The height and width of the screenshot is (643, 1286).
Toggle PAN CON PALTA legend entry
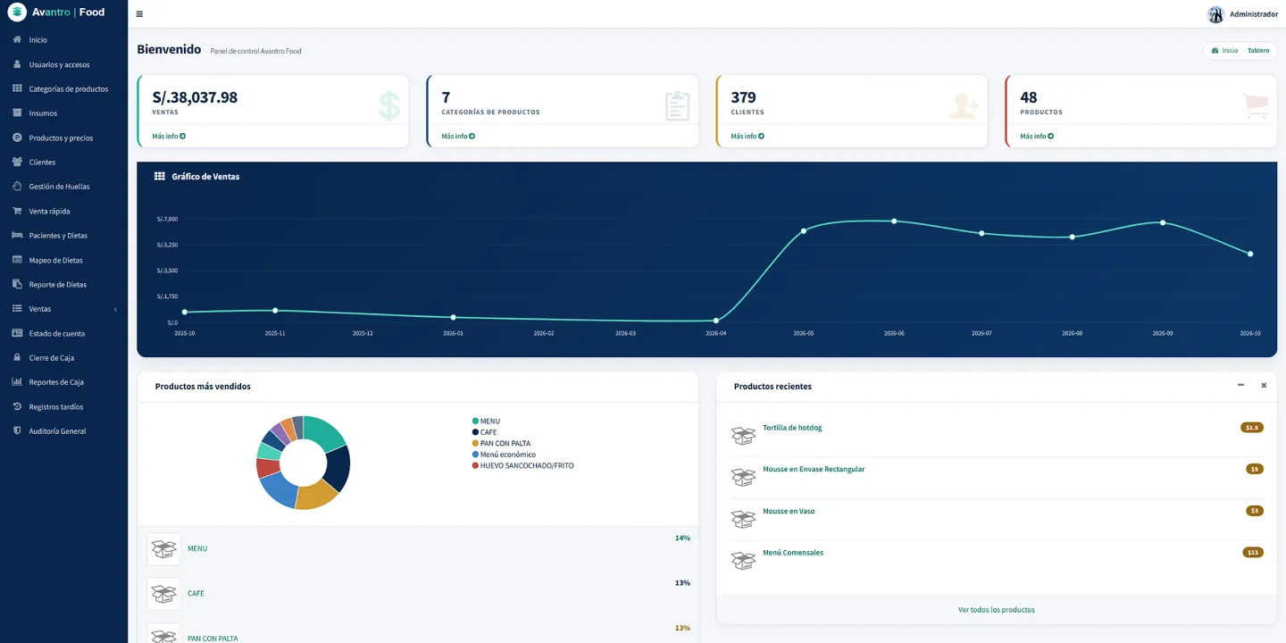[501, 443]
